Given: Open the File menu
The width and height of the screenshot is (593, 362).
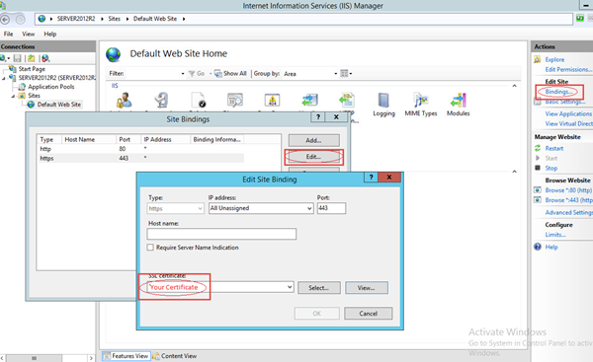Looking at the screenshot, I should pyautogui.click(x=8, y=34).
